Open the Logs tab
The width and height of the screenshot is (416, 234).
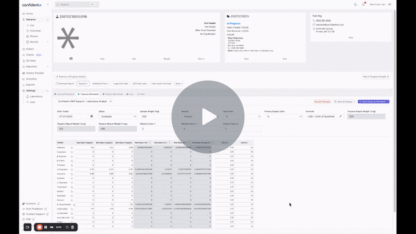(130, 94)
